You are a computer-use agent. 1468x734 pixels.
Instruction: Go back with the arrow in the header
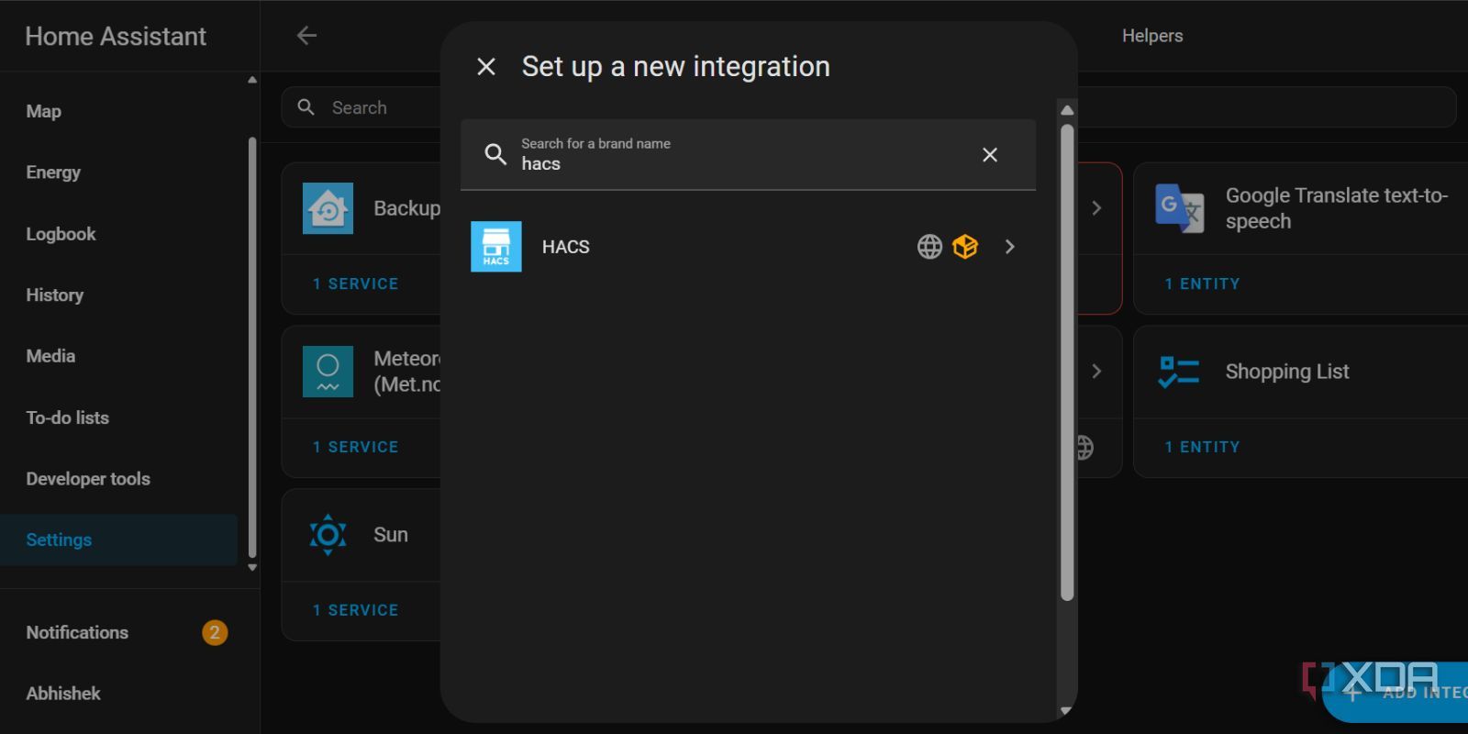coord(306,36)
